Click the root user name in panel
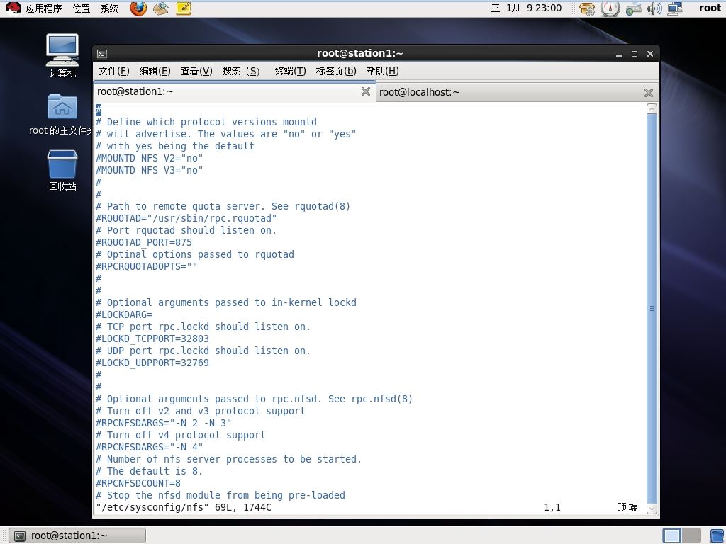 [x=710, y=8]
